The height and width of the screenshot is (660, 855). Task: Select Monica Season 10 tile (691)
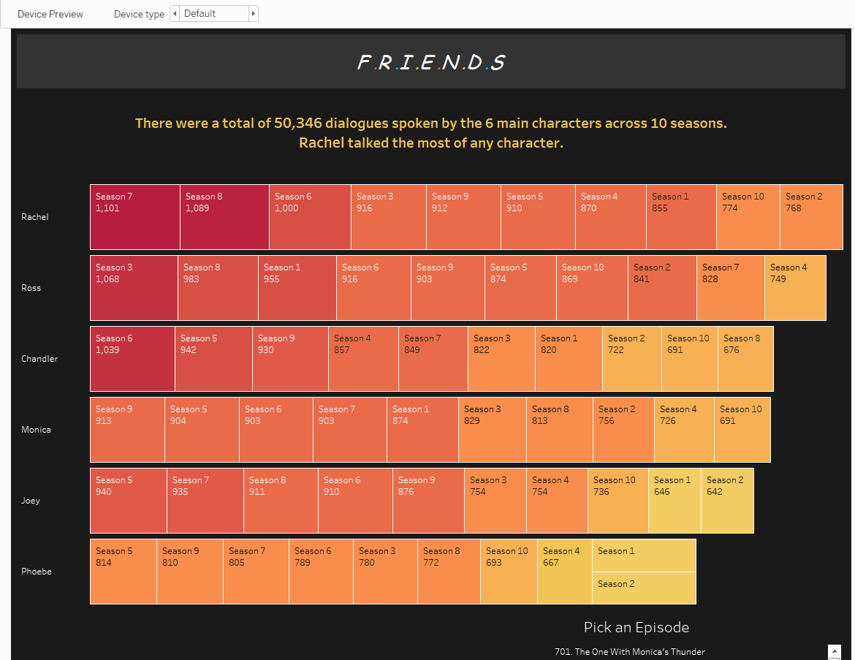(x=742, y=430)
